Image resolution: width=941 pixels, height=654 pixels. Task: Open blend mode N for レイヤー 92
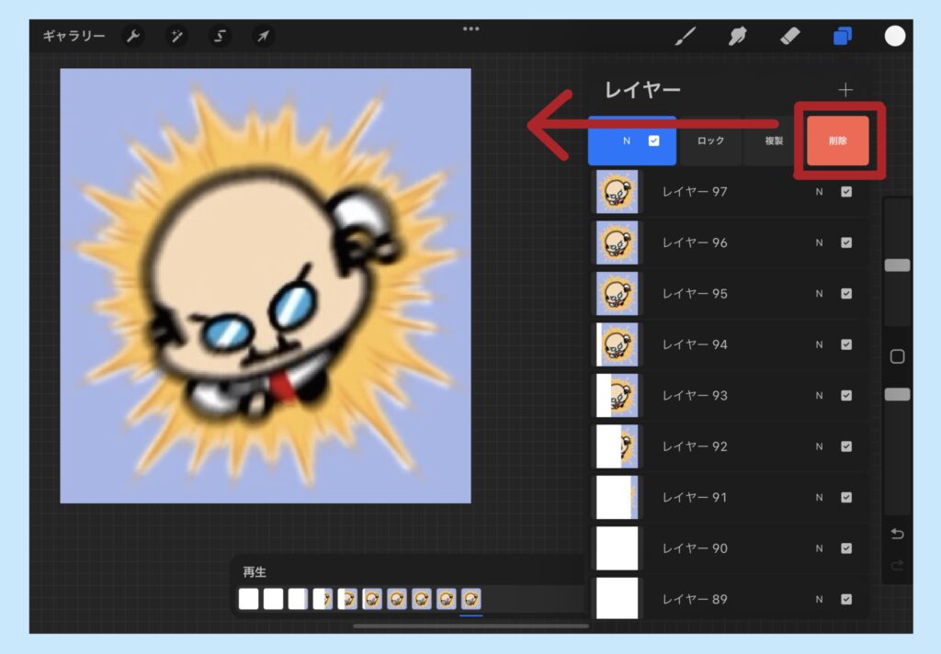point(819,446)
